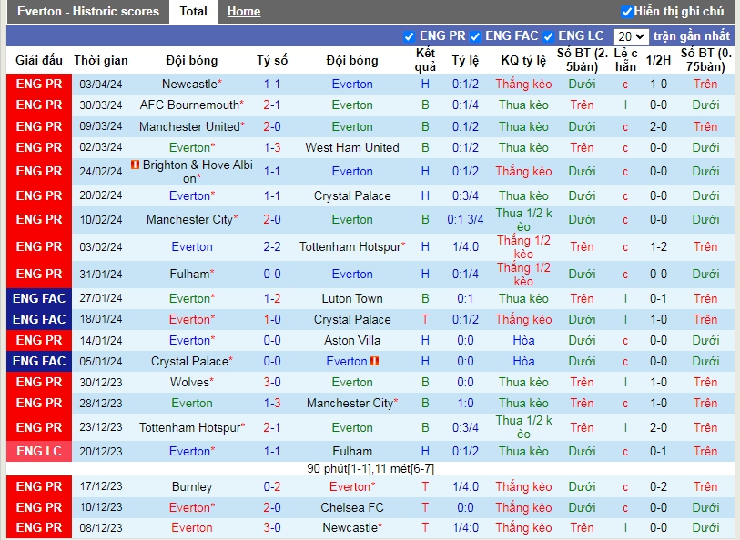Click ENG FAC badge for 18/01/24 match
This screenshot has width=740, height=540.
(x=39, y=319)
